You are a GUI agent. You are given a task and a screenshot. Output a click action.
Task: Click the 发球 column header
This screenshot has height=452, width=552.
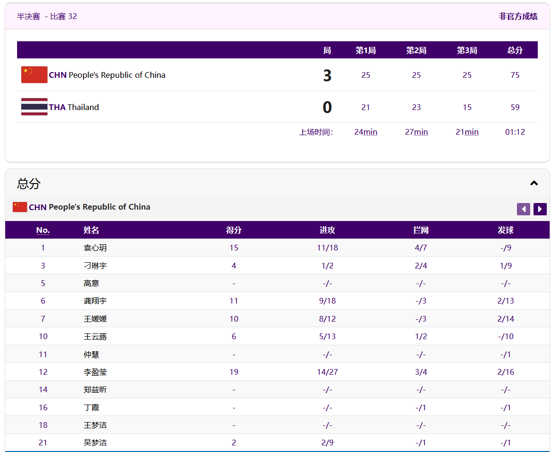[x=506, y=230]
